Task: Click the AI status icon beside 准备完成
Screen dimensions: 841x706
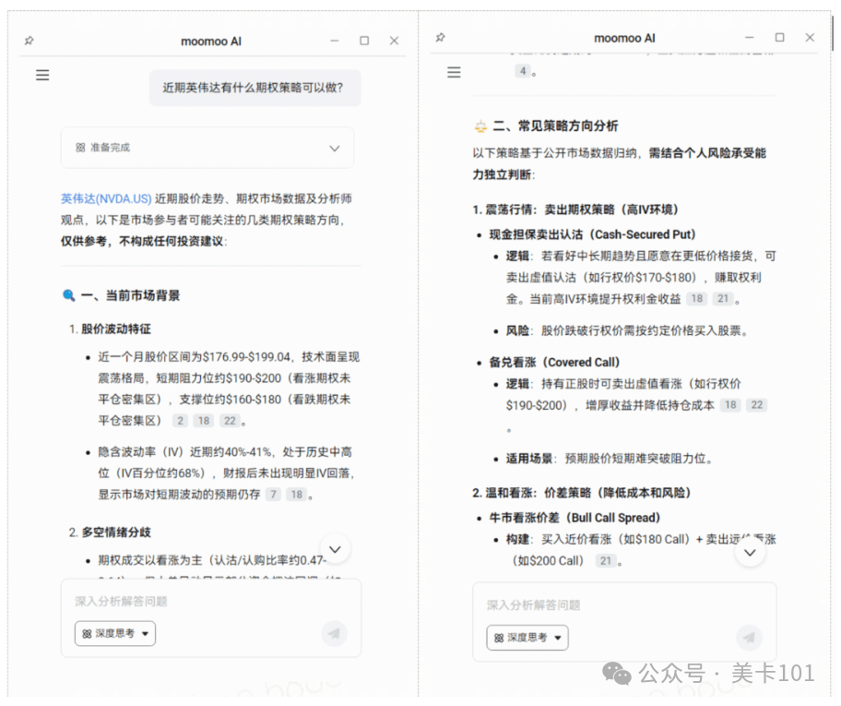Action: coord(81,147)
